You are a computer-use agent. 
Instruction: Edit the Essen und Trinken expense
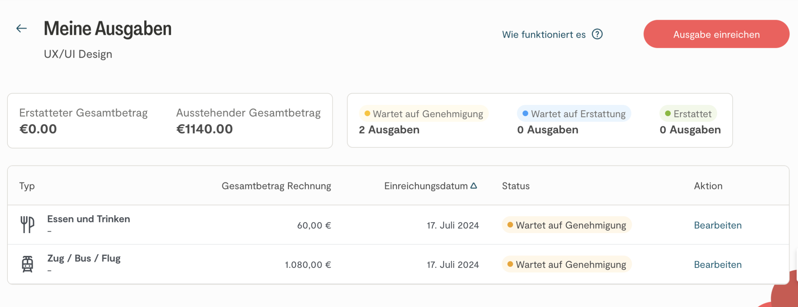coord(718,225)
